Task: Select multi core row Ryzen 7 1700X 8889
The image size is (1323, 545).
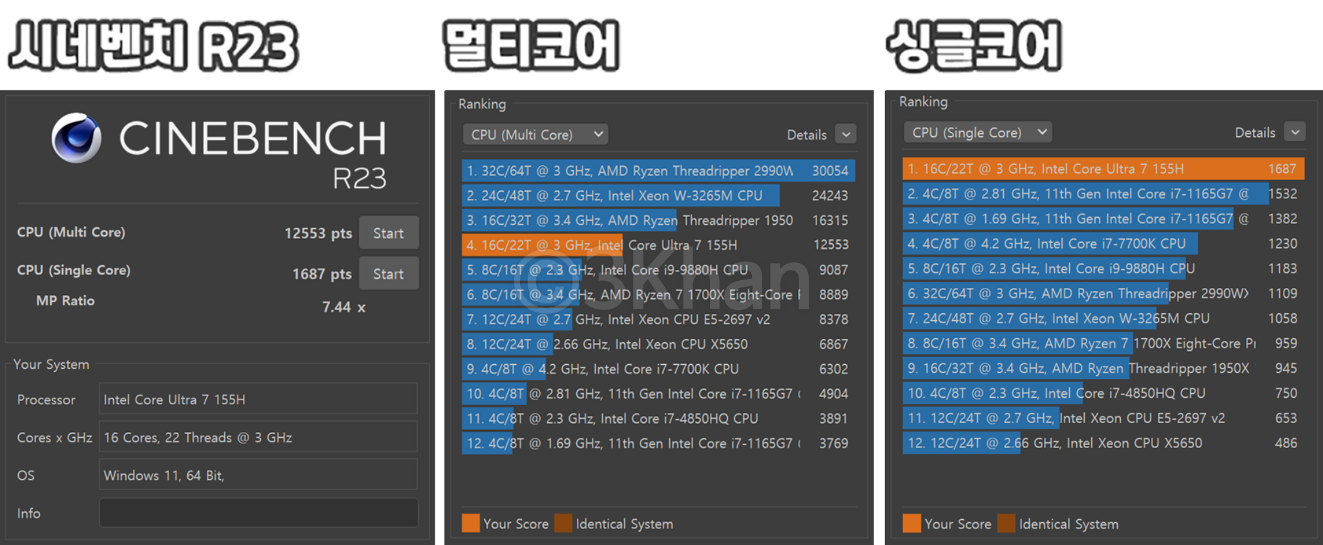Action: click(x=658, y=294)
